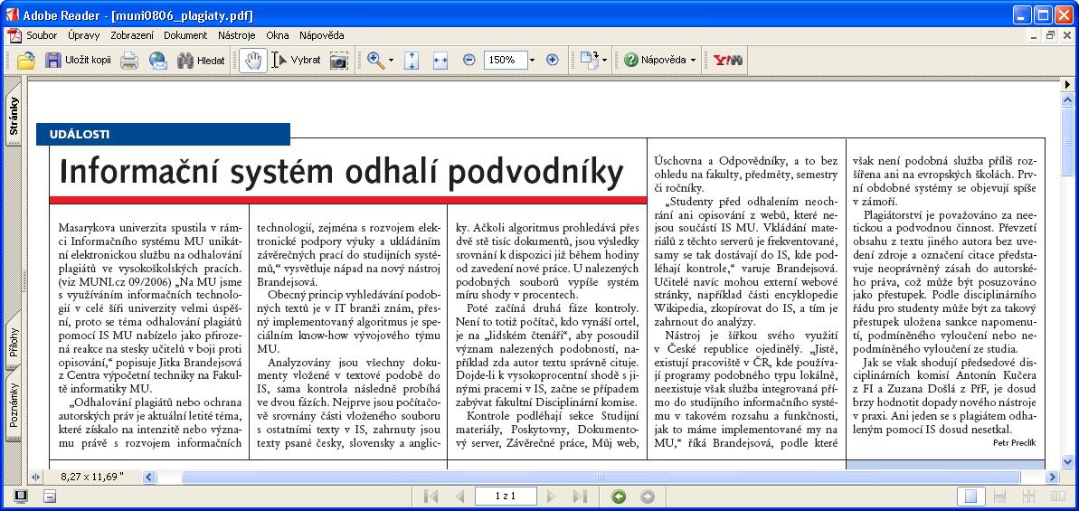Restore the document window in menu bar
The height and width of the screenshot is (511, 1079).
coord(1051,35)
